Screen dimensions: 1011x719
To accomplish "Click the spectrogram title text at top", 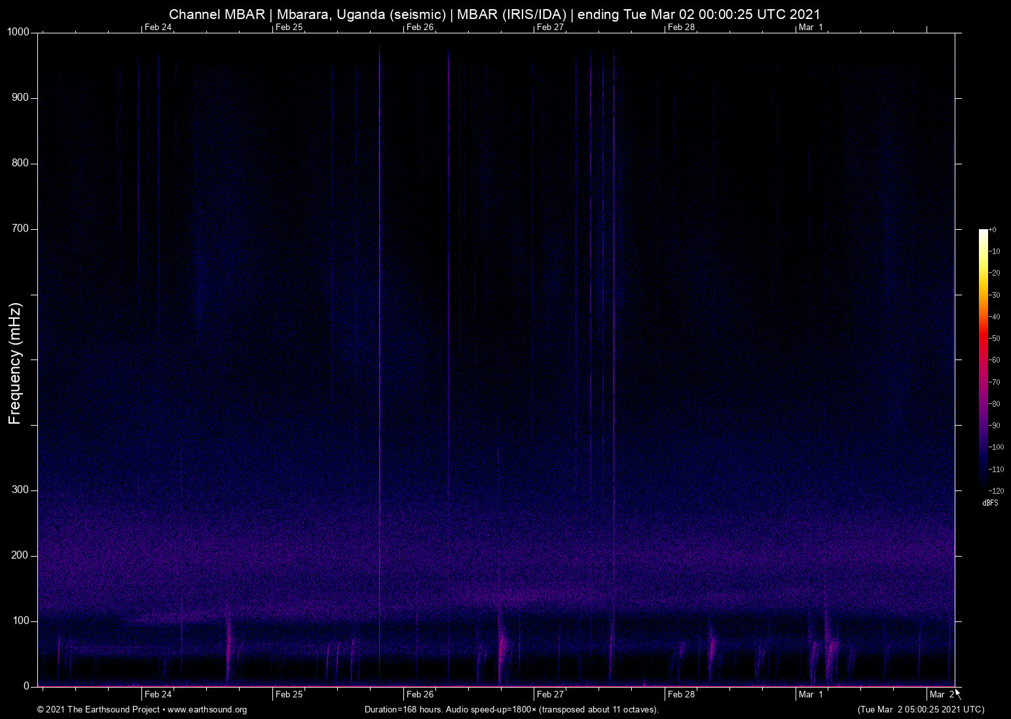I will (494, 14).
